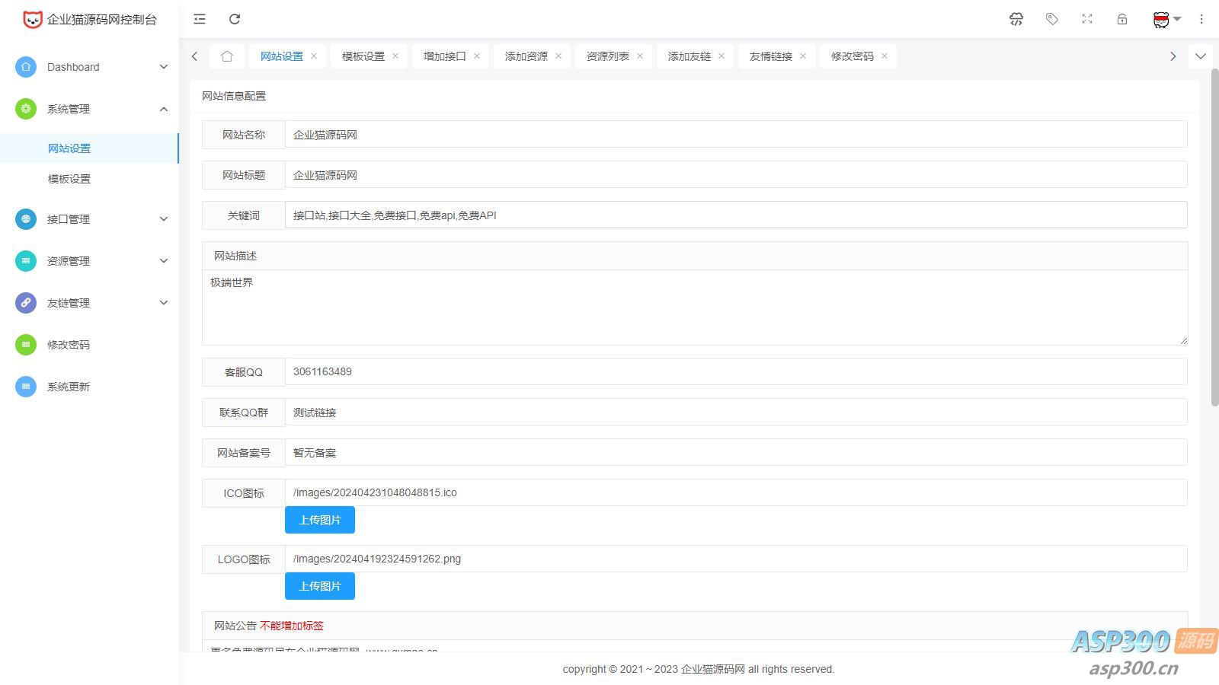Expand the Dashboard sidebar menu

pos(73,67)
